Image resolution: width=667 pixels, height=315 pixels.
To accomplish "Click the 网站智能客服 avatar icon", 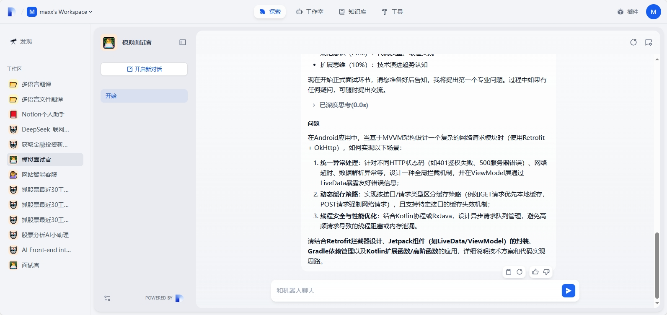I will (13, 175).
